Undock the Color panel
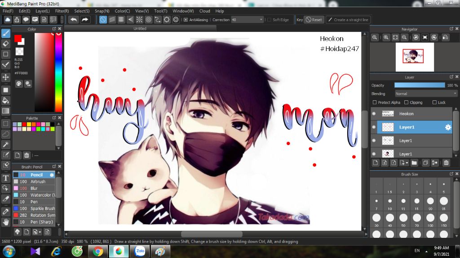 [54, 29]
